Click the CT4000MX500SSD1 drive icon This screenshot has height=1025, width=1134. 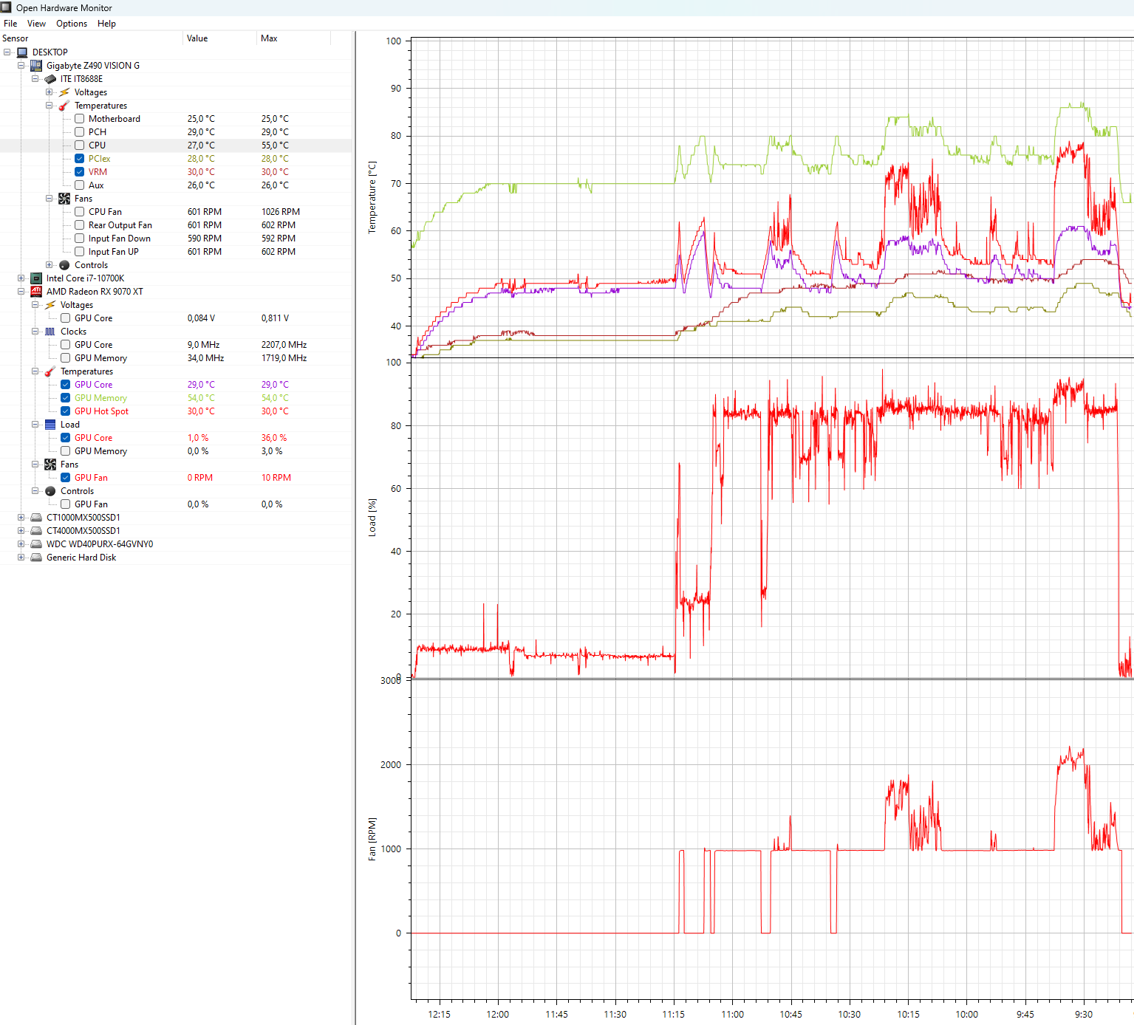tap(36, 531)
